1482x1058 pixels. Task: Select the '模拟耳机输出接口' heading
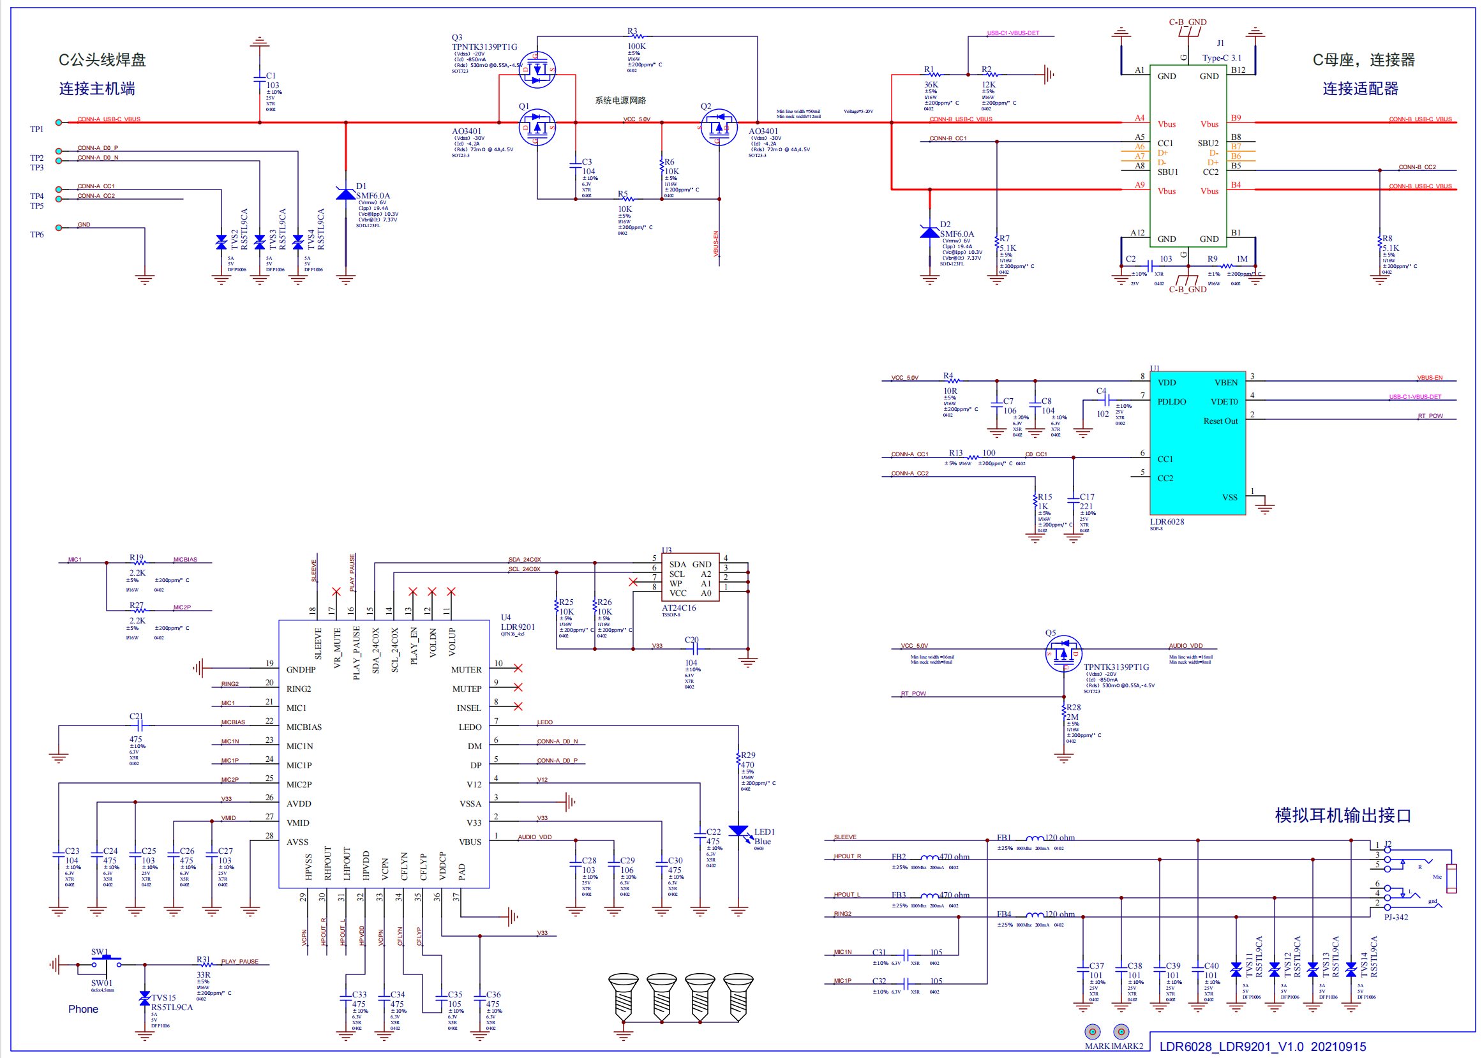click(1343, 816)
